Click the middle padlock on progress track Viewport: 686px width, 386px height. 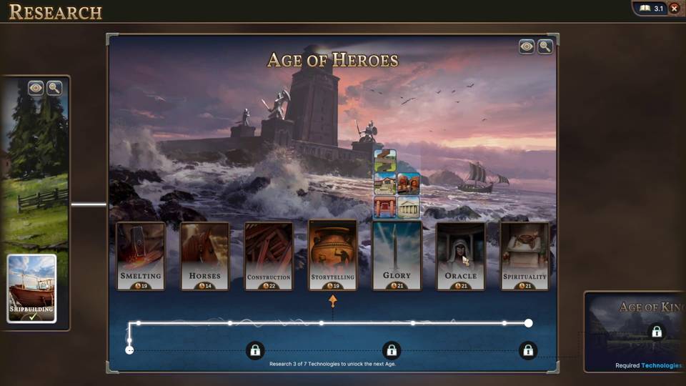[x=392, y=350]
